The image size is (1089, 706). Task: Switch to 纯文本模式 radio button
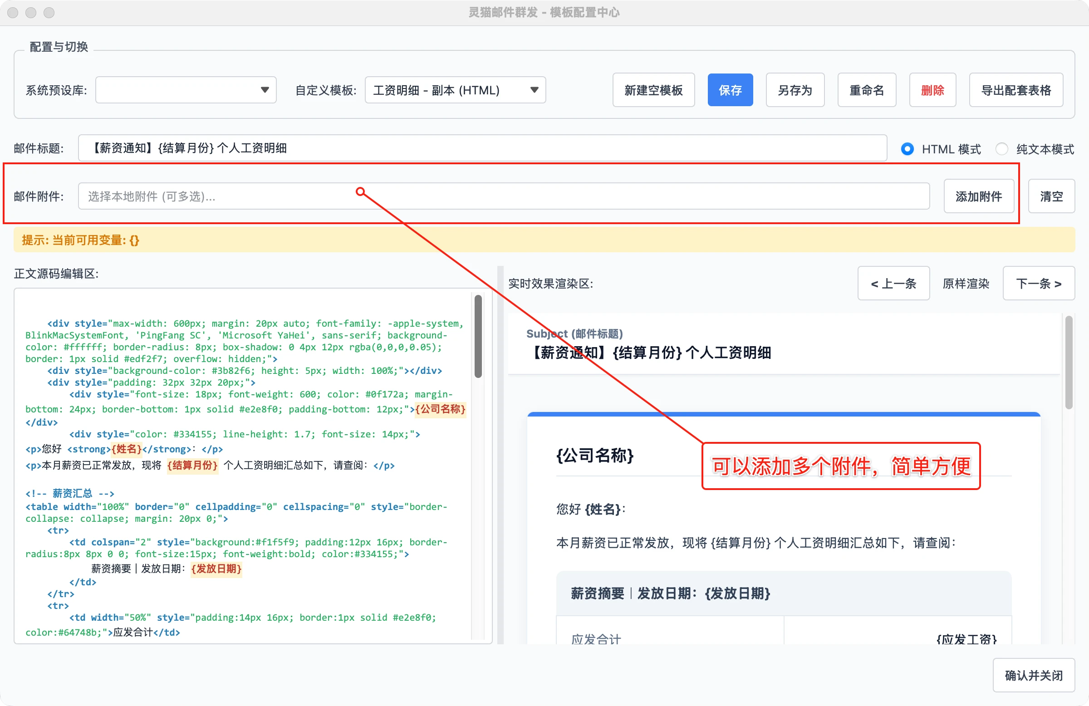click(1001, 149)
